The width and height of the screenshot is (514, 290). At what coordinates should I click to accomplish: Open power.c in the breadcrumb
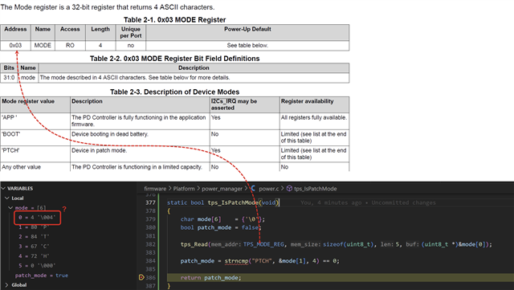269,189
